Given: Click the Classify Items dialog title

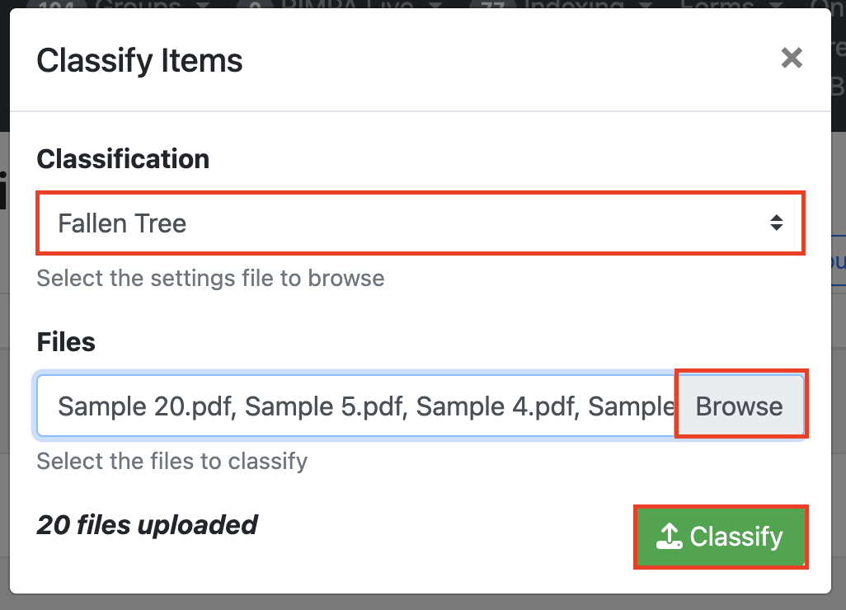Looking at the screenshot, I should click(x=139, y=60).
